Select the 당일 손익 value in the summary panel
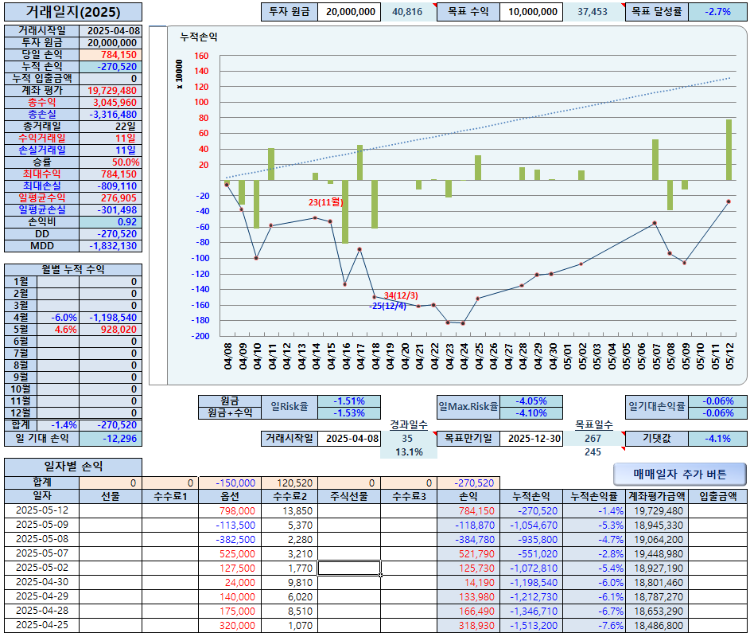The width and height of the screenshot is (750, 633). (x=111, y=55)
